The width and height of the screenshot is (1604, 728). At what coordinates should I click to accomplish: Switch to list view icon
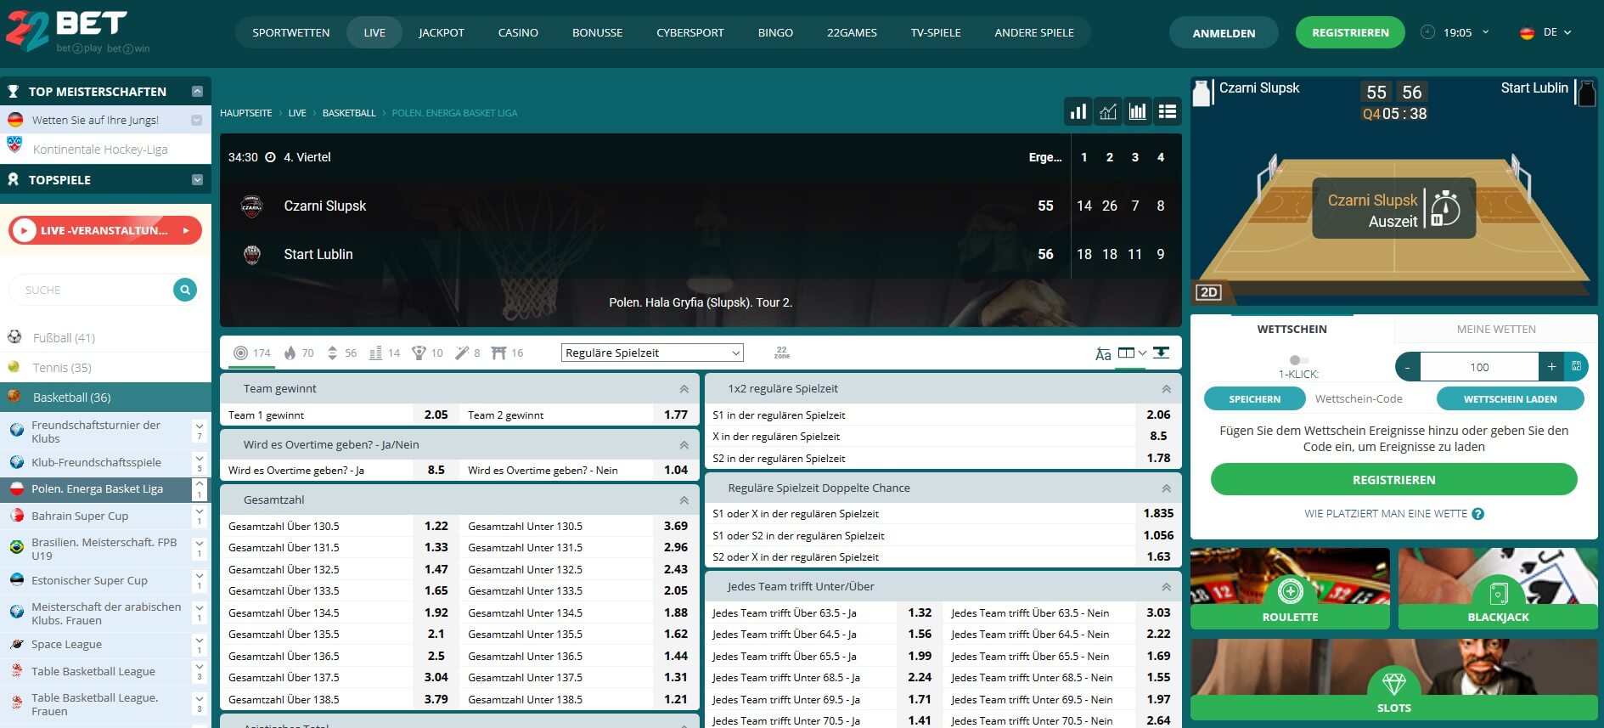point(1168,111)
